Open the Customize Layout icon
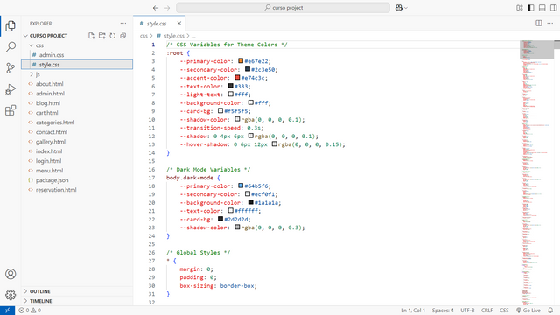This screenshot has width=560, height=315. 520,8
